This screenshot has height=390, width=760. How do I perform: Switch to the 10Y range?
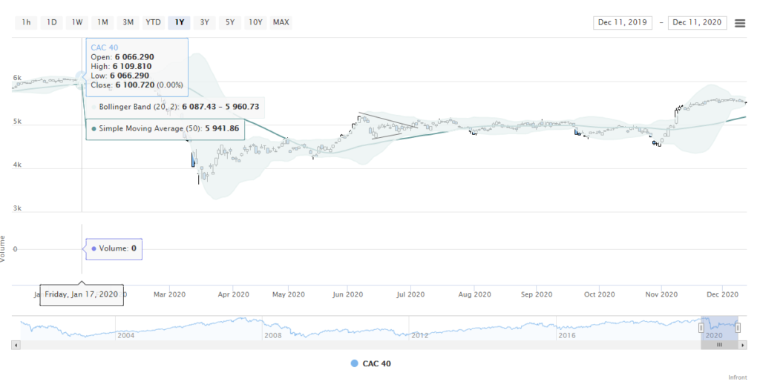[255, 22]
